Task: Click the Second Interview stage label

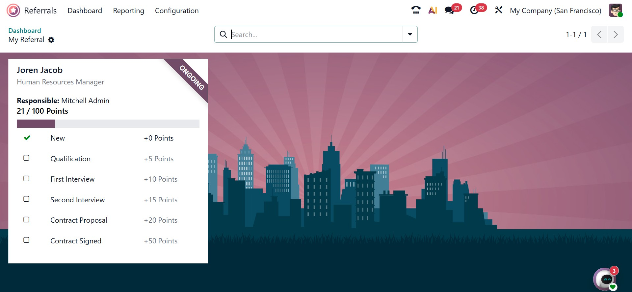Action: click(x=78, y=200)
